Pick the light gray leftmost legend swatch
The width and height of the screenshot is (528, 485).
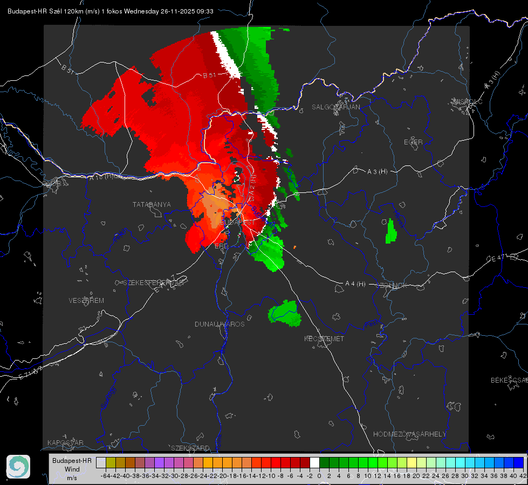pos(101,462)
